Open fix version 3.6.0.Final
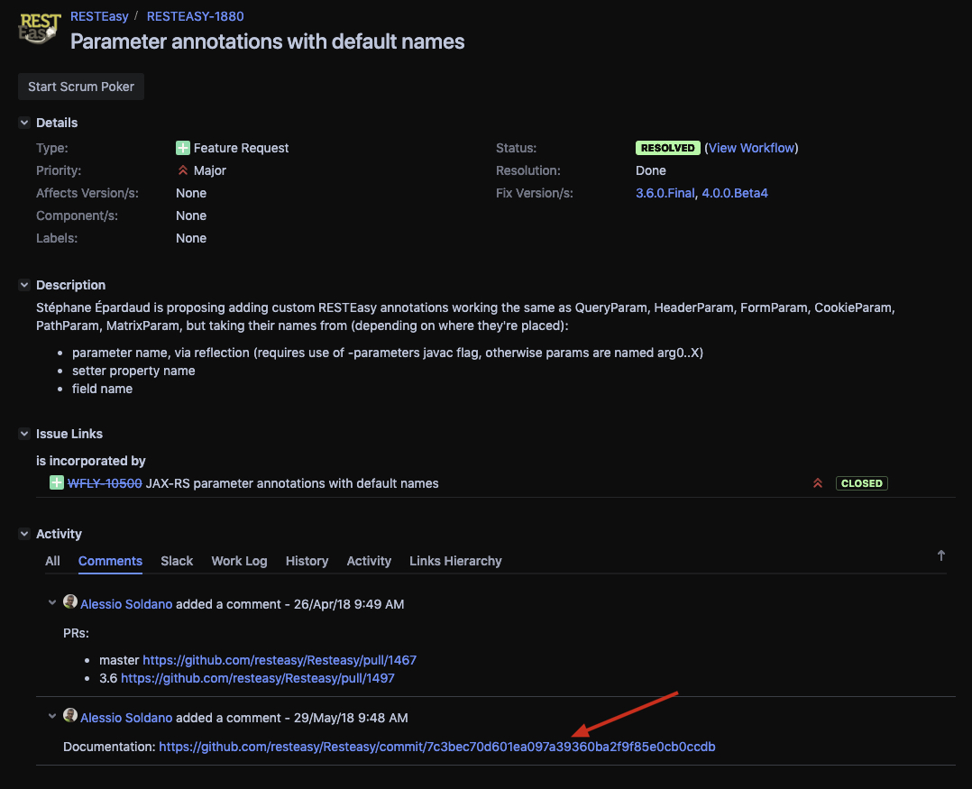972x789 pixels. coord(665,193)
